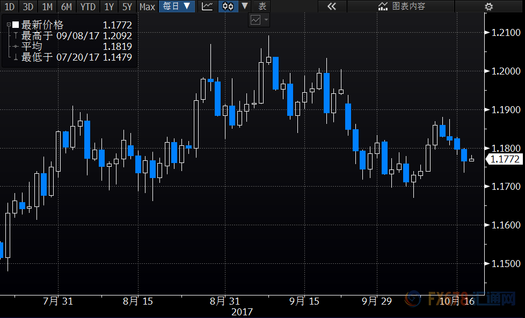The image size is (525, 318).
Task: Click the 7月 31 date label
Action: [x=58, y=301]
